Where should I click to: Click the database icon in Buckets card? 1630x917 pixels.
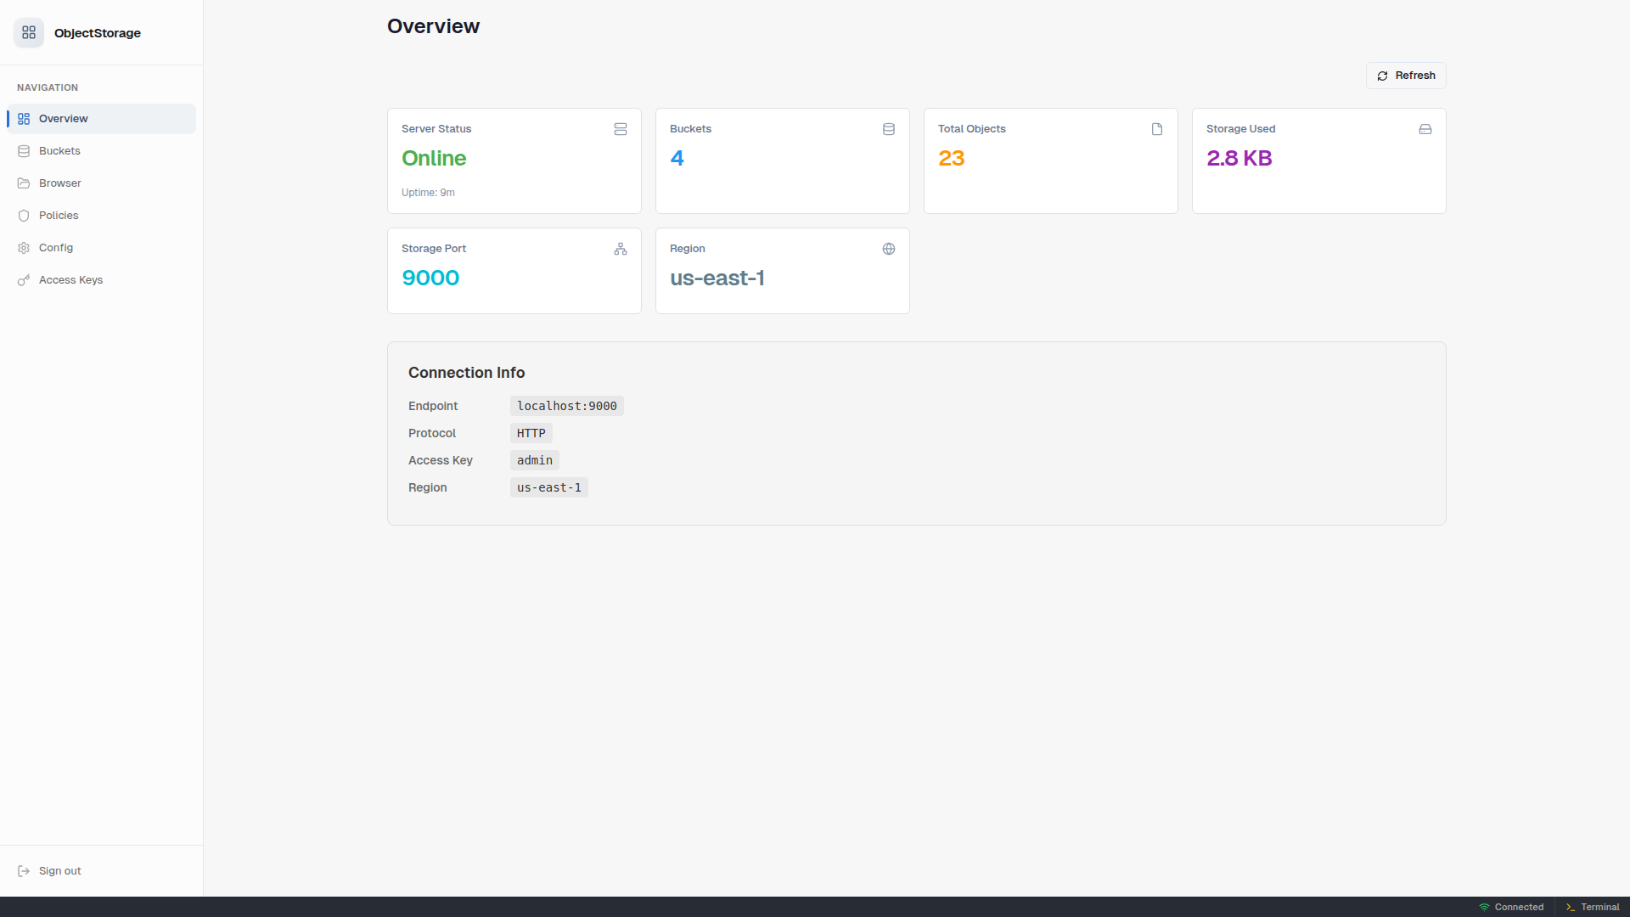coord(889,129)
